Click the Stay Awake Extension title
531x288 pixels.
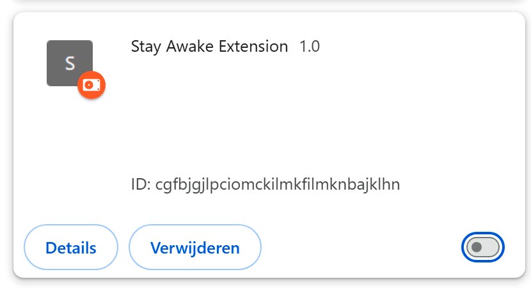click(209, 47)
